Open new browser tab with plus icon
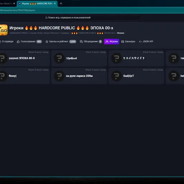 [x=61, y=4]
